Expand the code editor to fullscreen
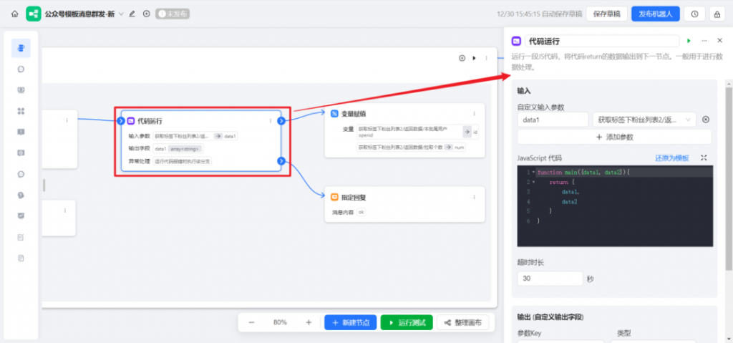Viewport: 733px width, 343px height. 704,158
